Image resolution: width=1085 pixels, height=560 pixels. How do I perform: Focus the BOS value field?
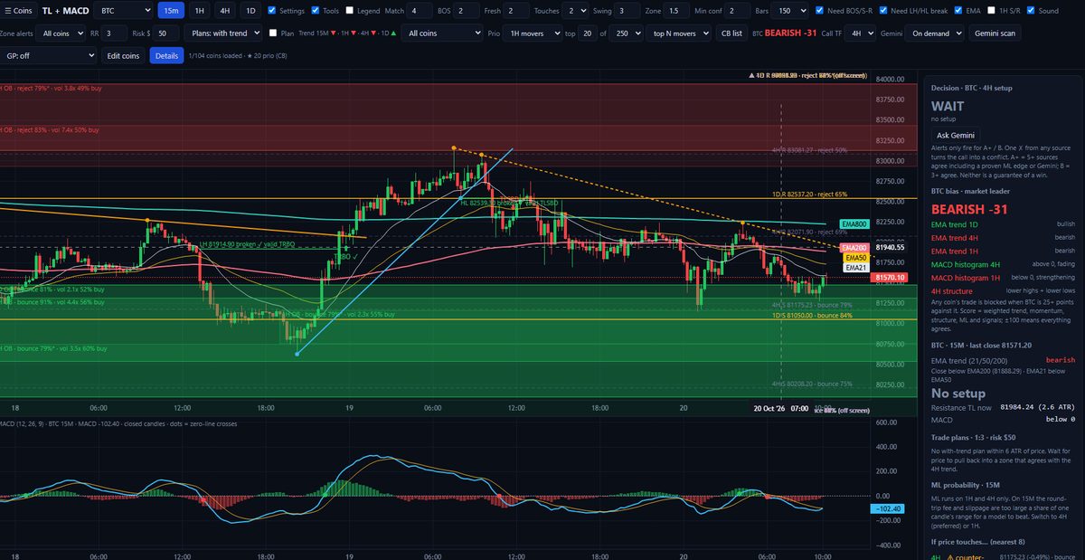pyautogui.click(x=467, y=11)
